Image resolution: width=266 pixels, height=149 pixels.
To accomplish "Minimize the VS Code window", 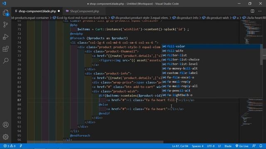I will 239,4.
